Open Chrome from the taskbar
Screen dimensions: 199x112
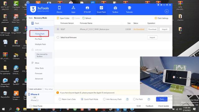[18, 109]
